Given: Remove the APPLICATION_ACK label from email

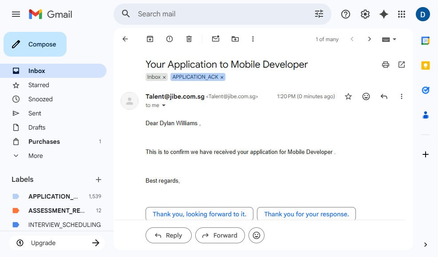Looking at the screenshot, I should 222,77.
